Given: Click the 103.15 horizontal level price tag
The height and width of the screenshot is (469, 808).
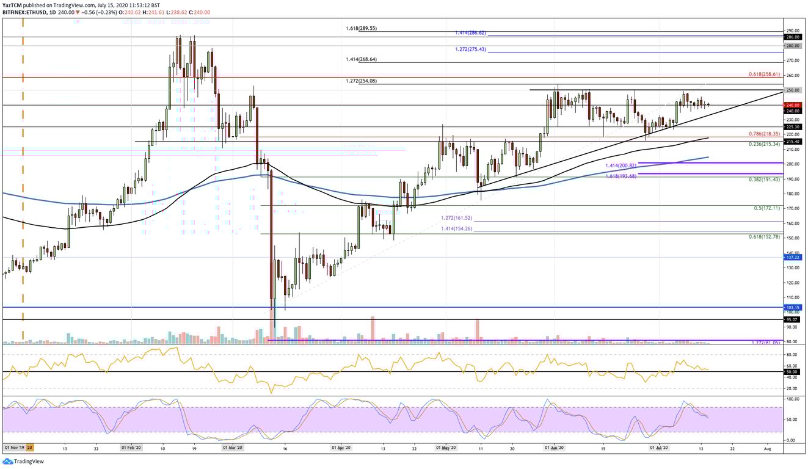Looking at the screenshot, I should (x=792, y=308).
